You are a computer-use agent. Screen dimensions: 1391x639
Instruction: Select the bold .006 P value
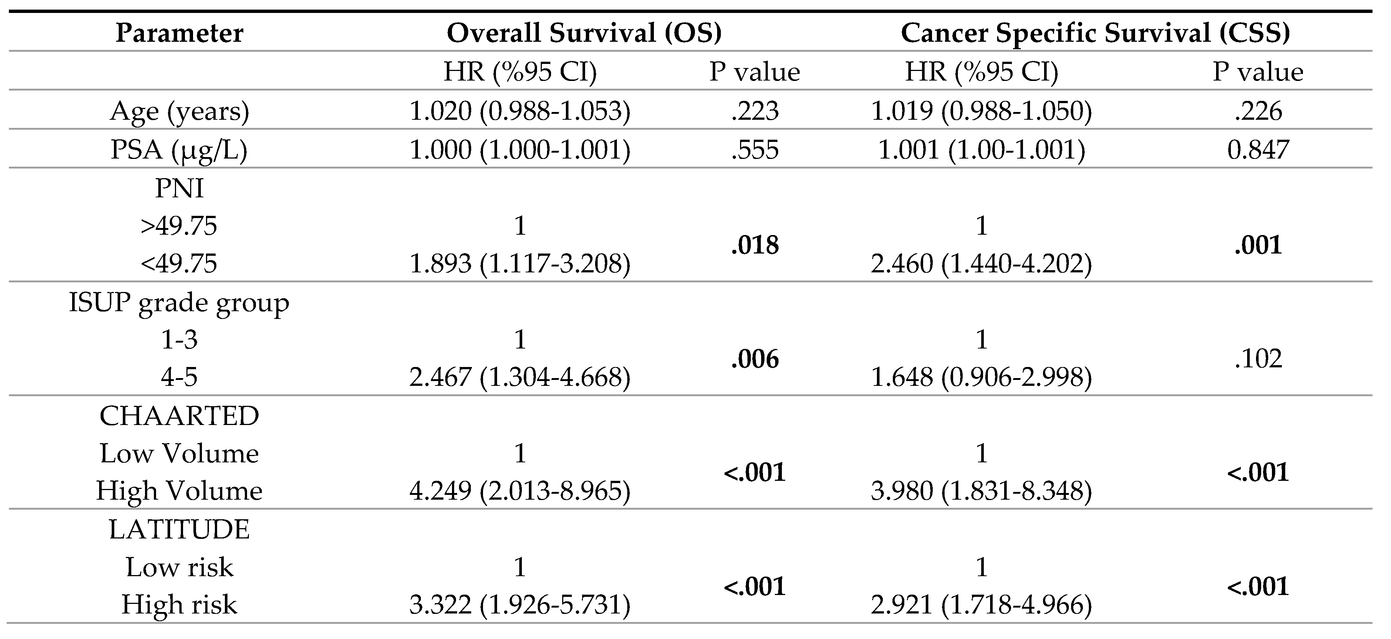pyautogui.click(x=754, y=359)
